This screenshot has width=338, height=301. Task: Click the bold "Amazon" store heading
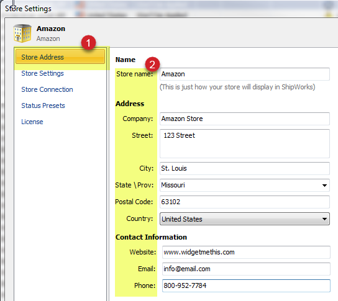click(x=51, y=29)
